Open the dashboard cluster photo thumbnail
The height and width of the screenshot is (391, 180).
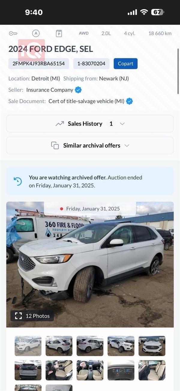coord(121,370)
